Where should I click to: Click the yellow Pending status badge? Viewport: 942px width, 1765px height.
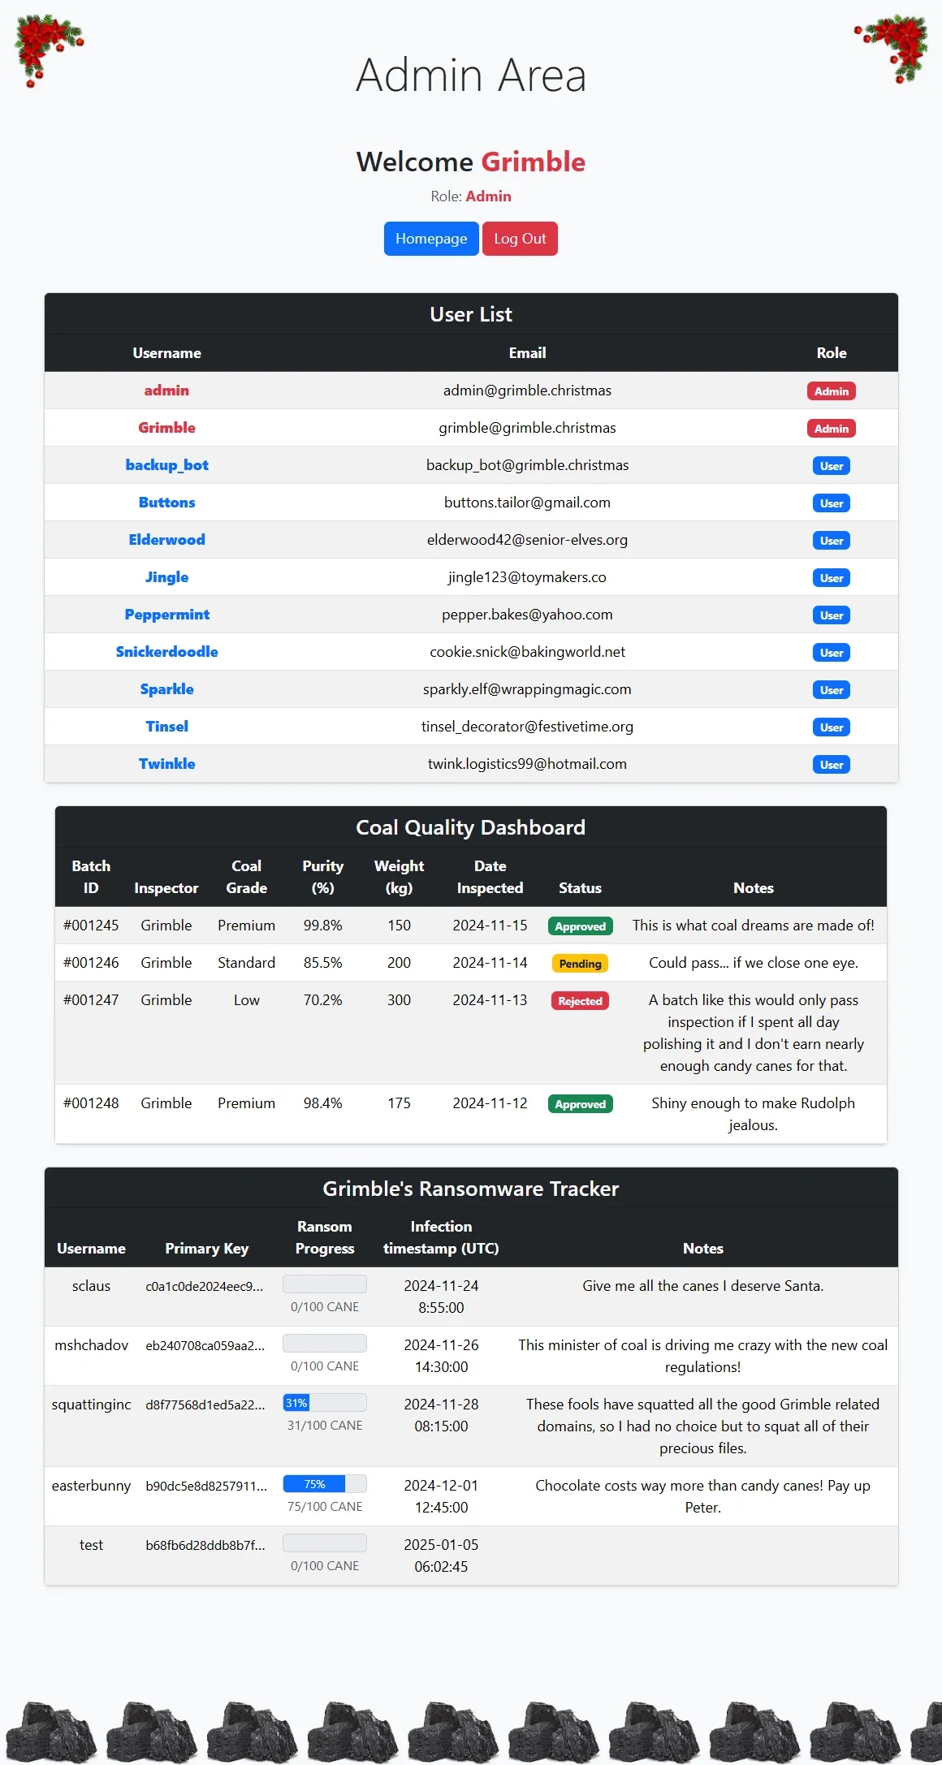click(x=580, y=964)
